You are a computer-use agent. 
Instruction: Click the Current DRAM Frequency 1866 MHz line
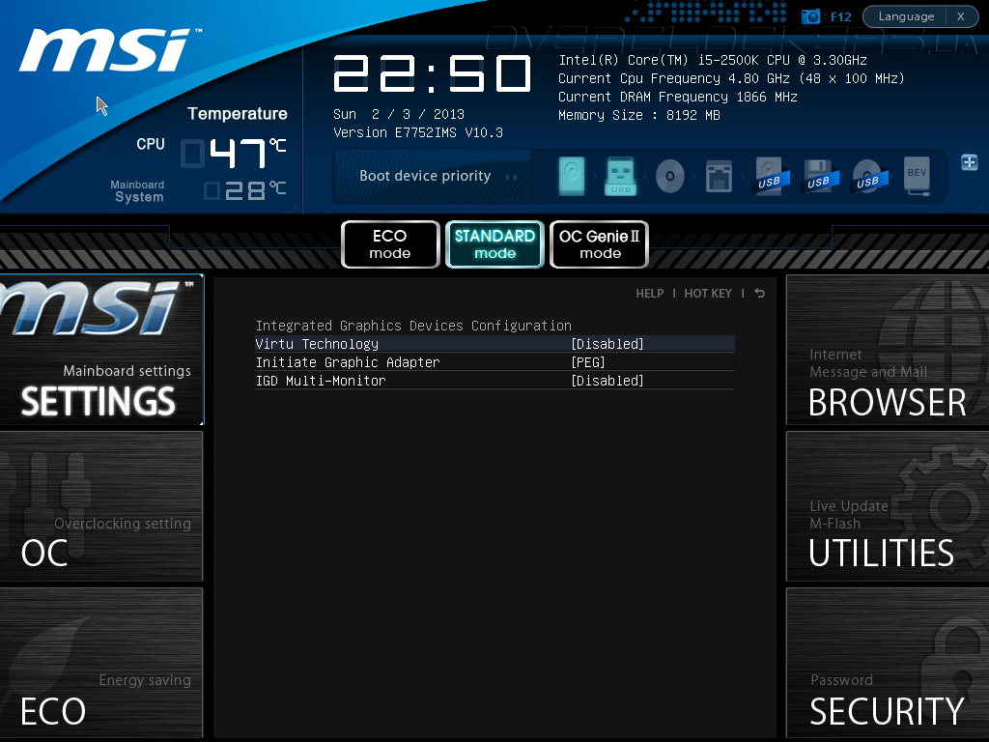click(x=677, y=97)
